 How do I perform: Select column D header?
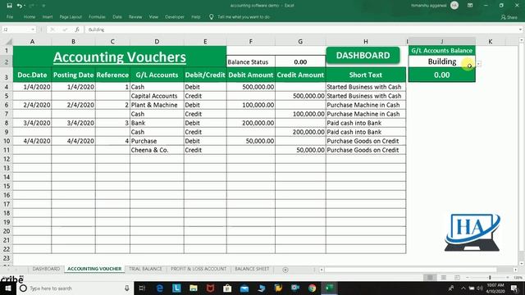[x=157, y=42]
